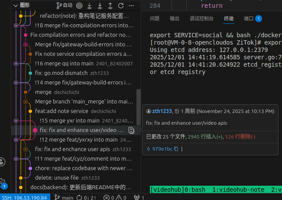Open the 自动 branch selector in graph header
282x200 pixels.
[x=64, y=5]
